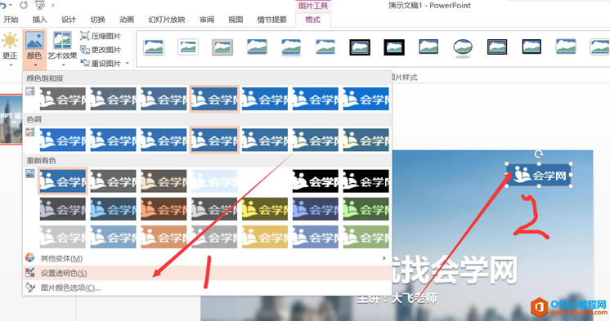This screenshot has height=321, width=610.
Task: Choose the light gray recolor preset, first in row
Action: click(63, 237)
